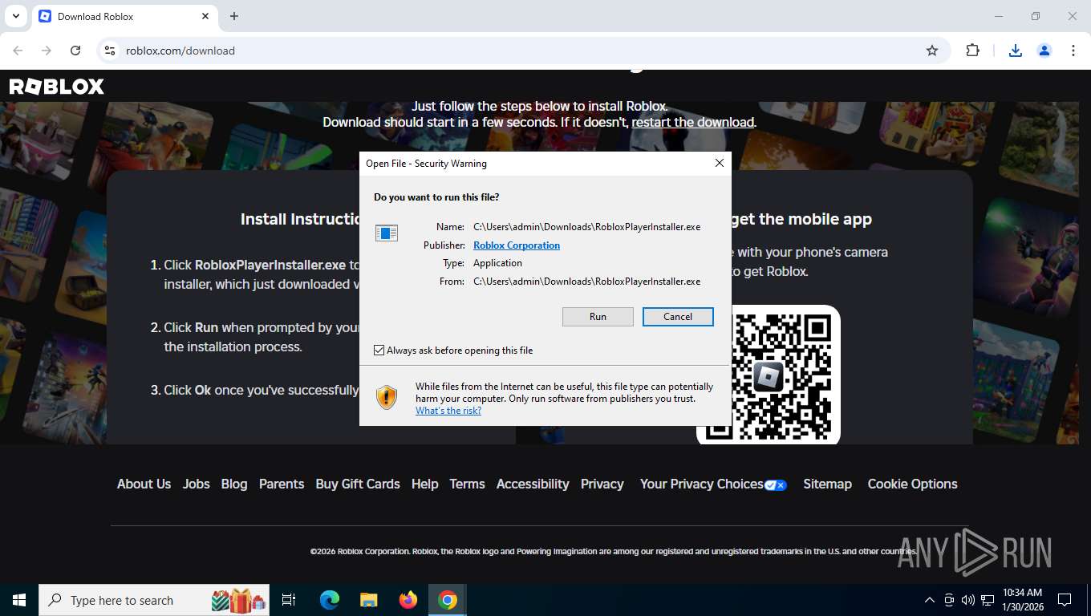
Task: Open Cookie Options in the footer
Action: click(912, 484)
